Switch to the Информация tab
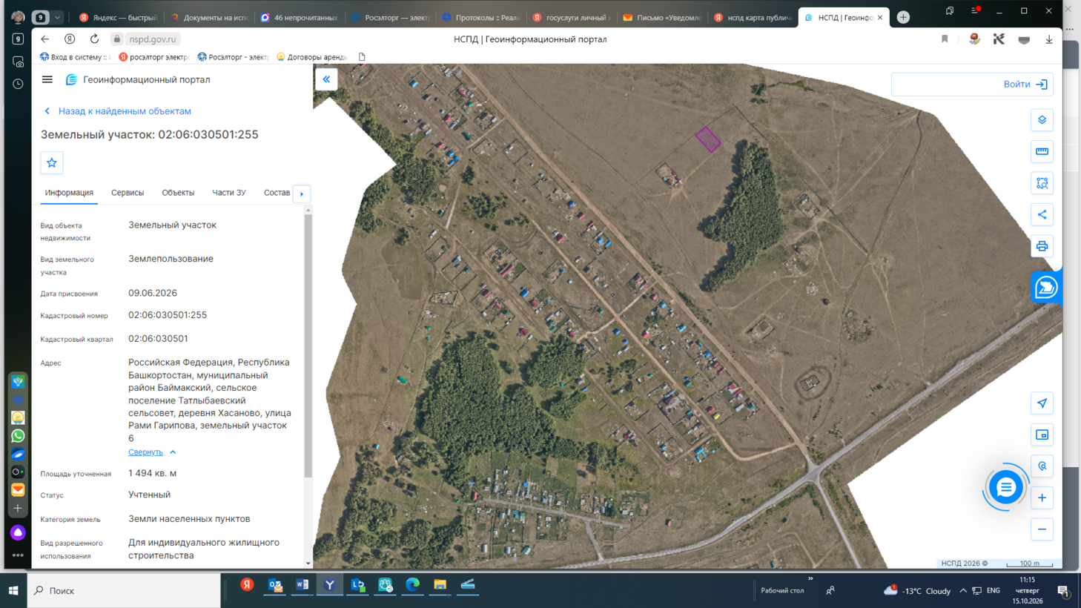The width and height of the screenshot is (1081, 608). point(69,193)
